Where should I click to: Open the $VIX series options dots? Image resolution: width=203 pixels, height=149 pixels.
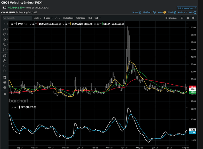pyautogui.click(x=15, y=24)
